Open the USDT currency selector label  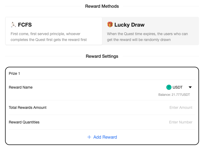pos(177,87)
